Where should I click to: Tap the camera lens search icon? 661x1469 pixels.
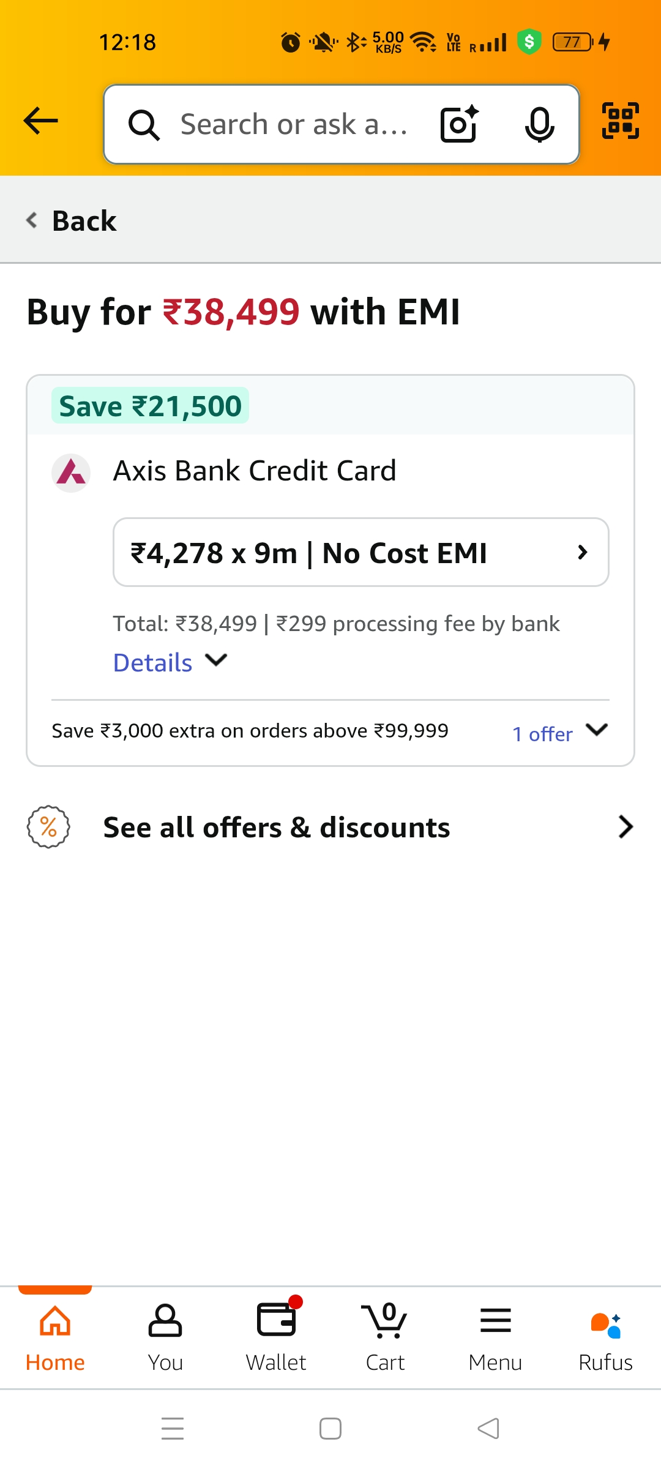click(x=459, y=124)
